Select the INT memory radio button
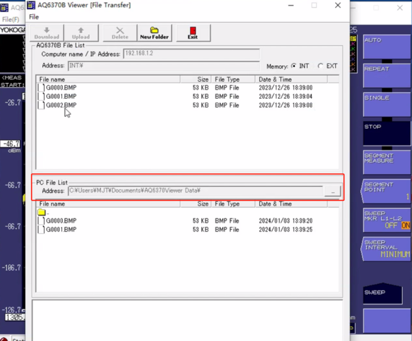Viewport: 412px width, 341px height. point(294,66)
